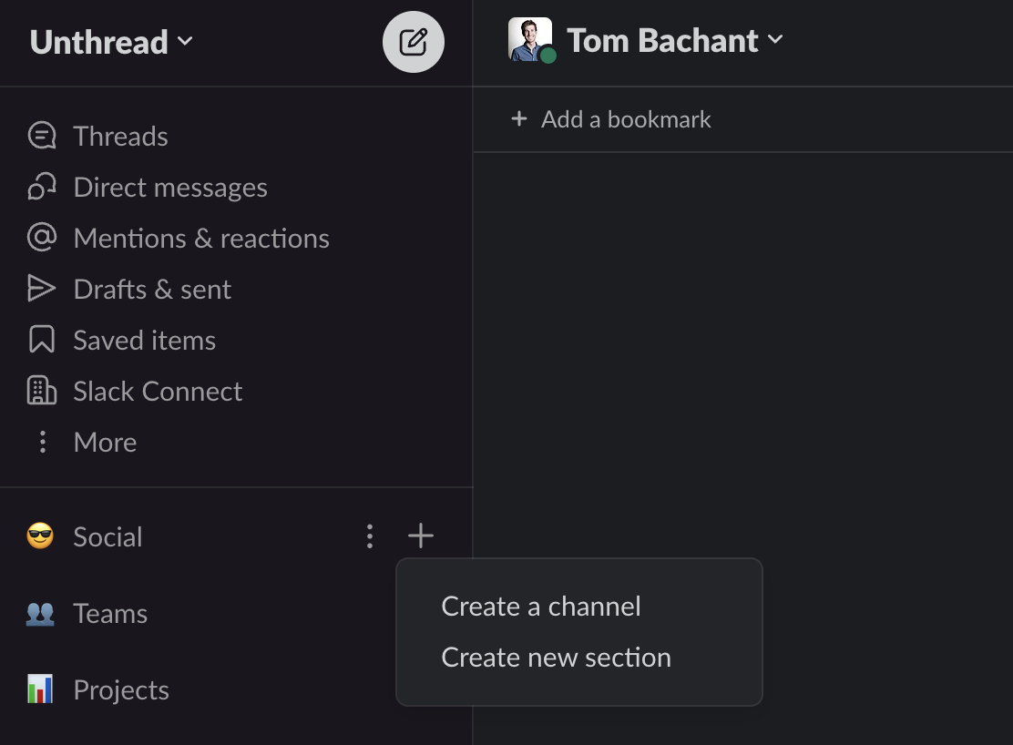View Mentions & reactions

(x=200, y=238)
